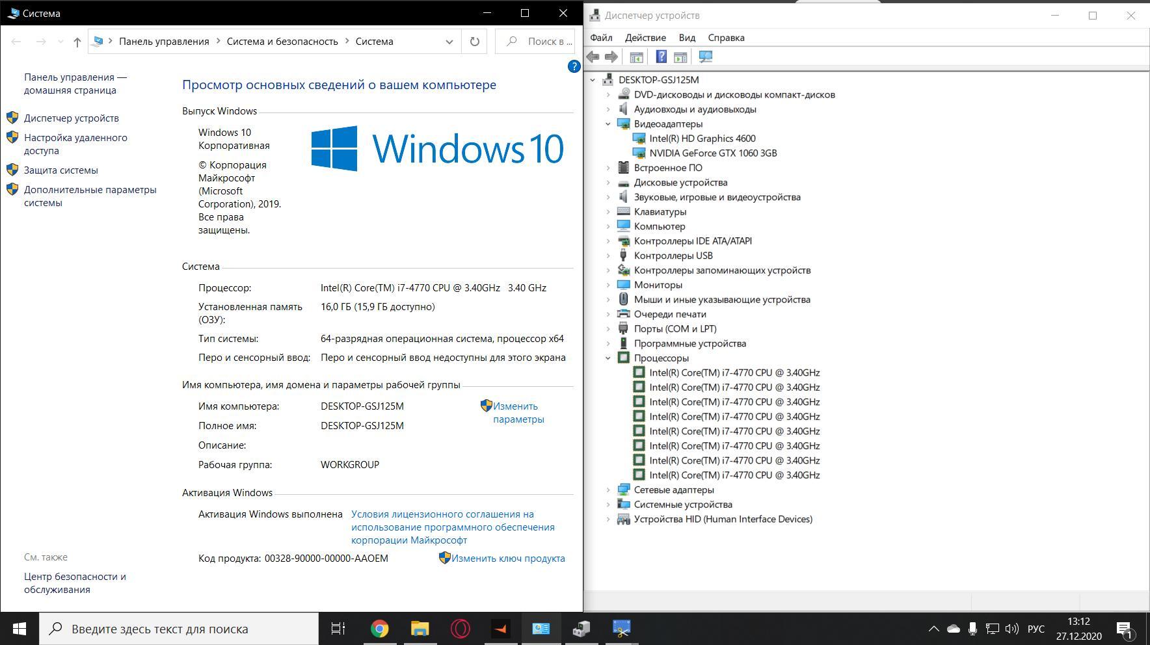
Task: Select NVIDIA GeForce GTX 1060 3GB device
Action: [713, 153]
